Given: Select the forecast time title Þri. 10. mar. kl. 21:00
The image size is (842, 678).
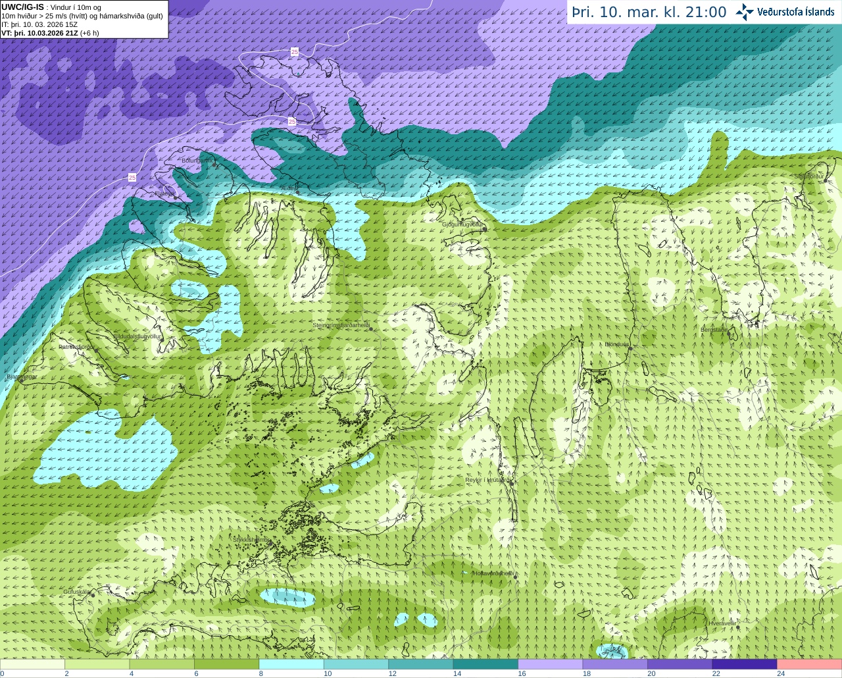Looking at the screenshot, I should tap(649, 12).
